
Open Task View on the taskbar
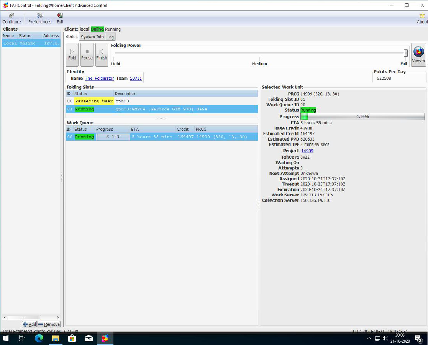[21, 338]
